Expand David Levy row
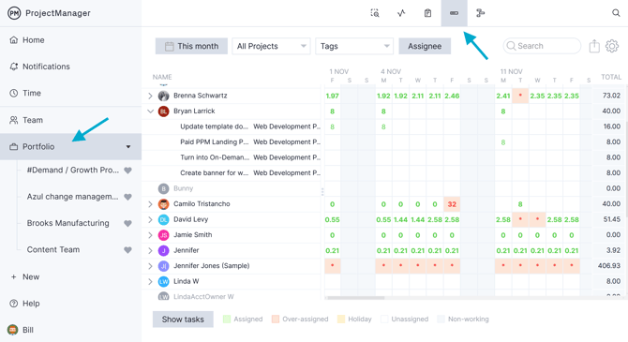The width and height of the screenshot is (628, 342). [150, 219]
